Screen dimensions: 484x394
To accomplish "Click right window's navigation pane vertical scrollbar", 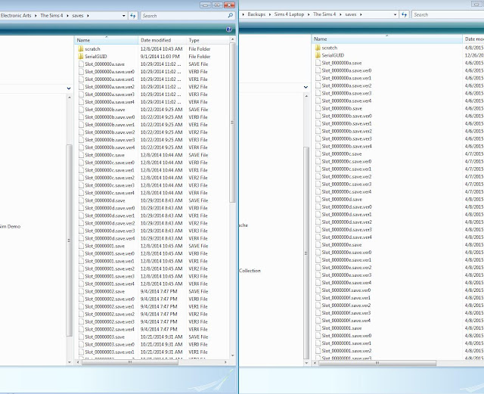I will 306,253.
